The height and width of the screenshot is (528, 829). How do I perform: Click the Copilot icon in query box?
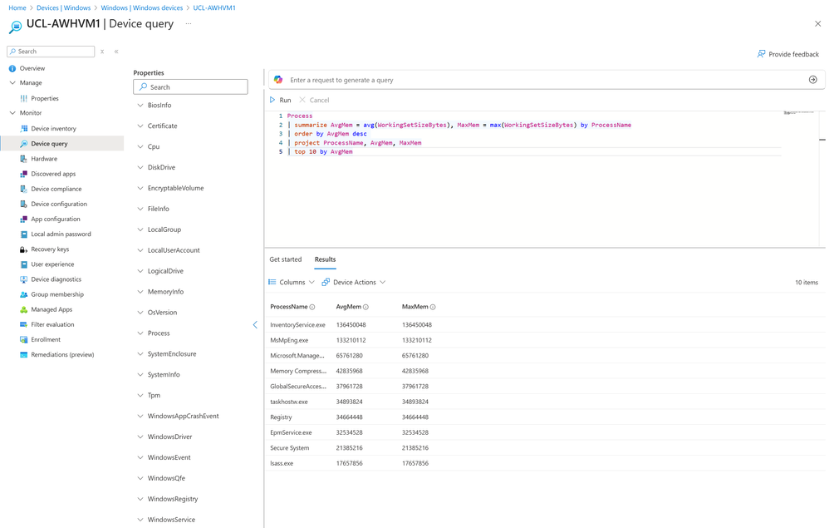[x=278, y=80]
